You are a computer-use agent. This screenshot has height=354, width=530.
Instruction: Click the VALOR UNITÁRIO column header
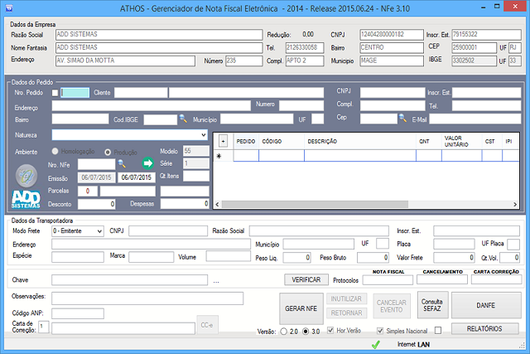(462, 141)
